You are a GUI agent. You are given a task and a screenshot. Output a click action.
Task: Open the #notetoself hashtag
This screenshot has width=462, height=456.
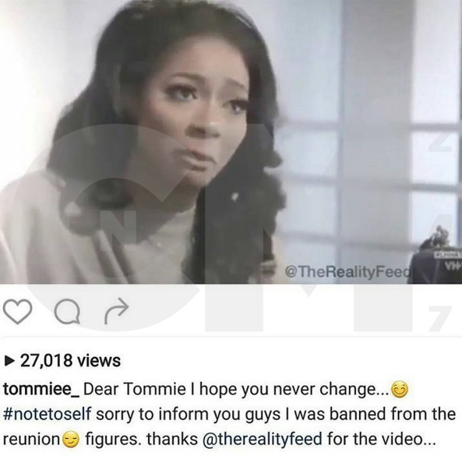(48, 415)
